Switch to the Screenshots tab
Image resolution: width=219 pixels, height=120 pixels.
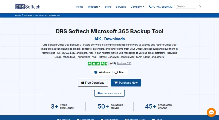pos(85,119)
